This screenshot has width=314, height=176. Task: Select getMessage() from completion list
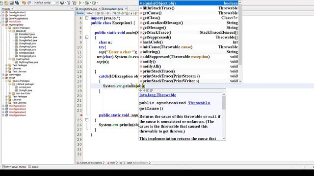[x=189, y=27]
